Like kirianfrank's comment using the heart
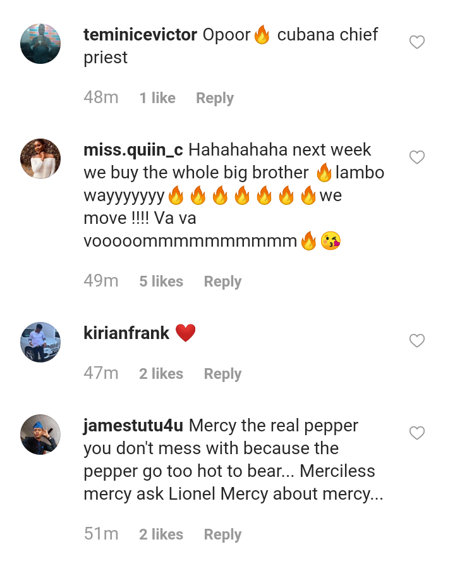 tap(417, 341)
